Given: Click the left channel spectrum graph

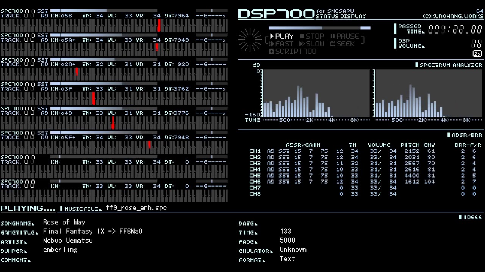Looking at the screenshot, I should [x=316, y=93].
